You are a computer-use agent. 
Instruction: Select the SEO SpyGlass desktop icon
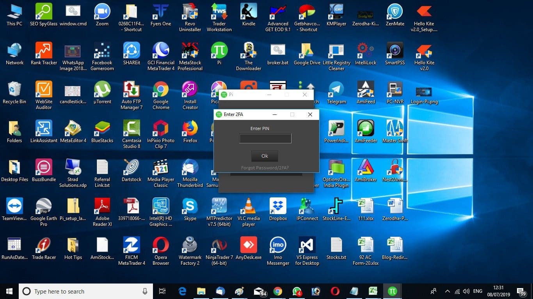pos(44,15)
